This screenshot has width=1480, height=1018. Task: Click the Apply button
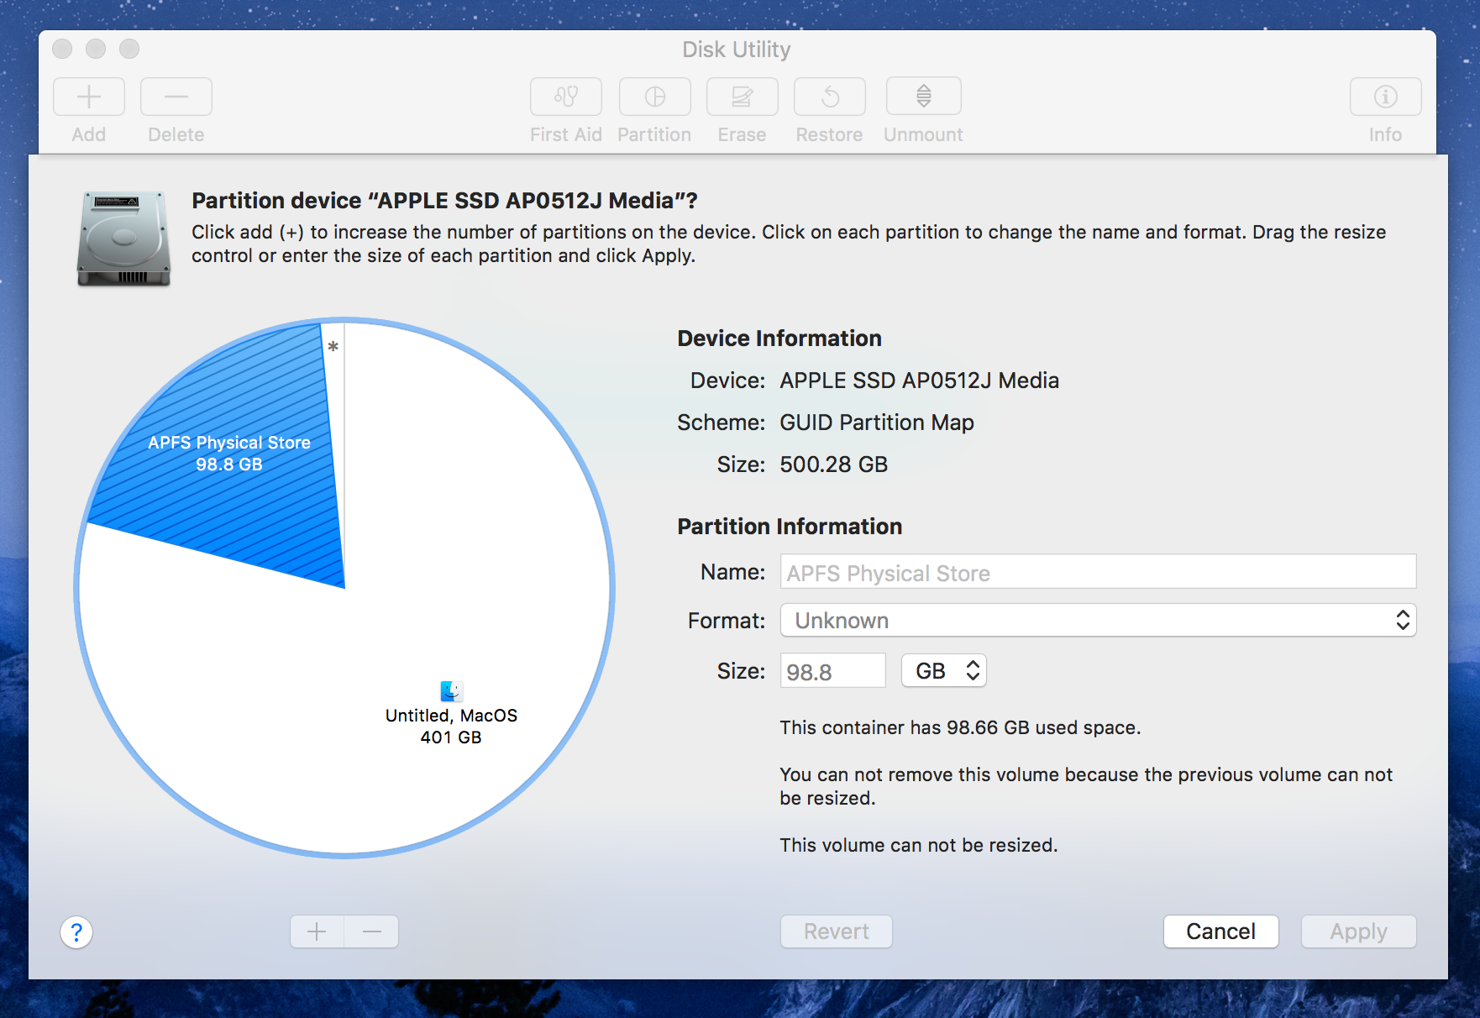click(1358, 931)
